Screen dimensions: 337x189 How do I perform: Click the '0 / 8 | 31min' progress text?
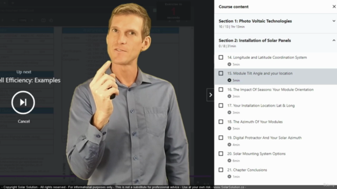(x=227, y=46)
